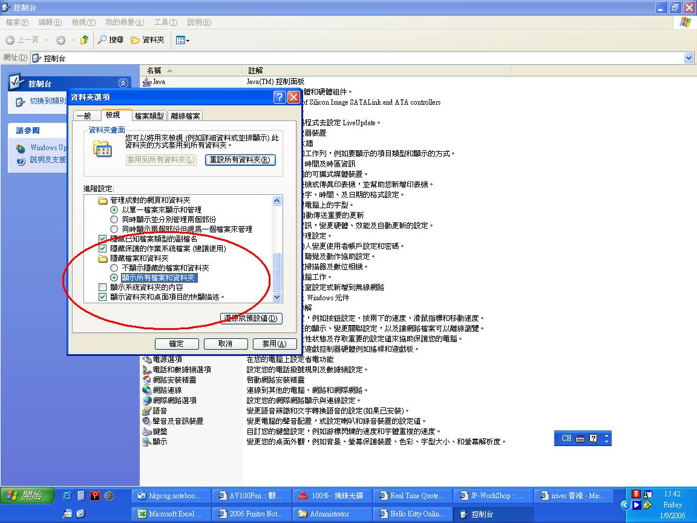697x523 pixels.
Task: Open the Search (搜尋) toolbar tool
Action: point(111,40)
